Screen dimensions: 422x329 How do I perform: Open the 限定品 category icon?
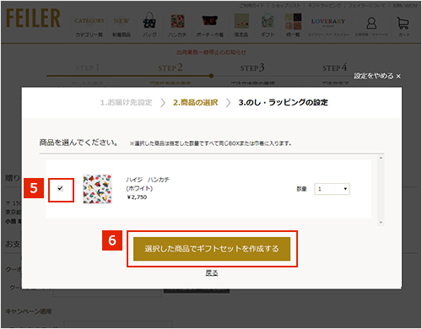pos(241,25)
